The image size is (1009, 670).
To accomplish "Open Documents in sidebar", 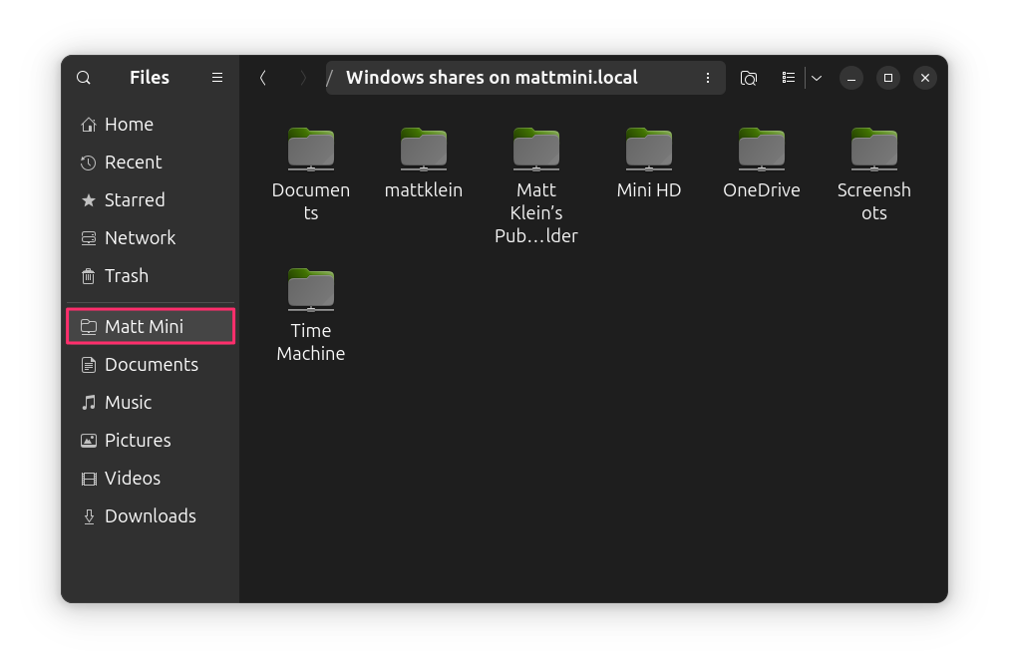I will pos(151,364).
